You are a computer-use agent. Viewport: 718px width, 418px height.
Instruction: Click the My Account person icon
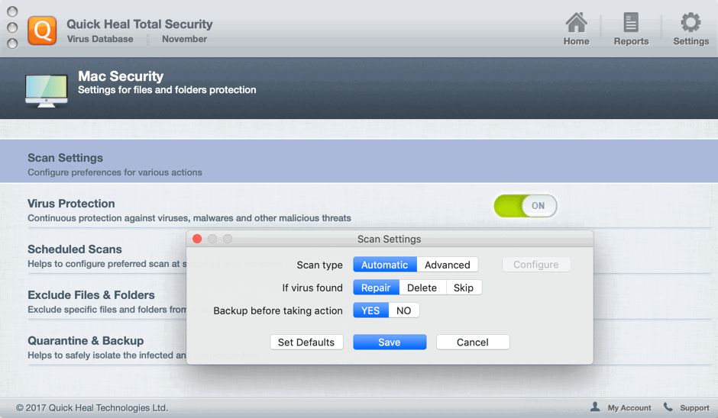tap(595, 407)
